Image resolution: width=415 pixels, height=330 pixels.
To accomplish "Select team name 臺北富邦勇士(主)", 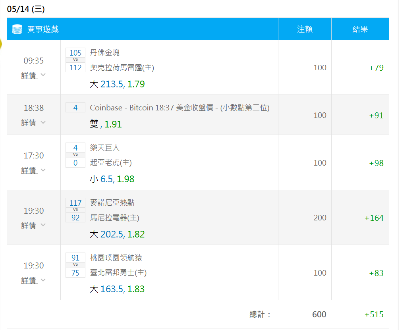I will pos(118,272).
